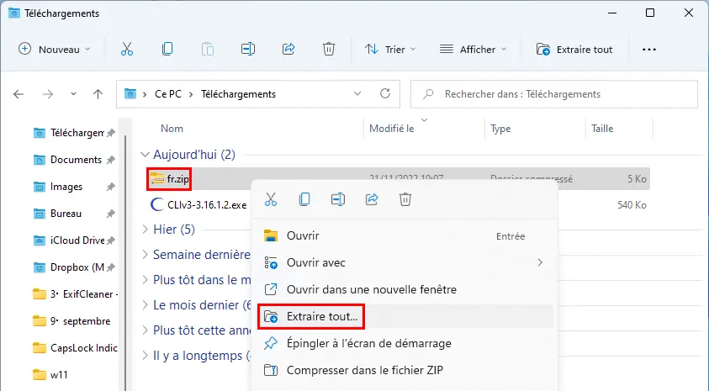
Task: Click the Téléchargements pin icon in sidebar
Action: pyautogui.click(x=110, y=133)
